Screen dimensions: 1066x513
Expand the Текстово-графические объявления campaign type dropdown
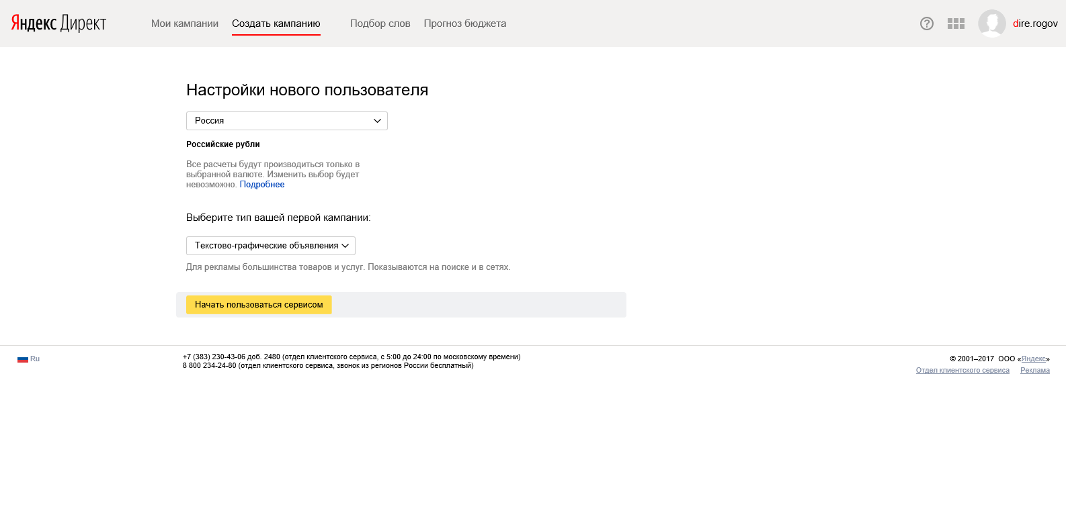pyautogui.click(x=271, y=246)
